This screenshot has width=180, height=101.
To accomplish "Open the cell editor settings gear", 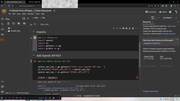I will [126, 28].
